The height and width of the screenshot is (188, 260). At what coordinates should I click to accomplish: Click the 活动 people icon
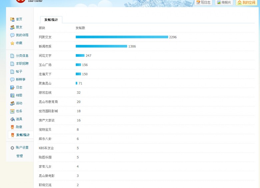tap(12, 103)
